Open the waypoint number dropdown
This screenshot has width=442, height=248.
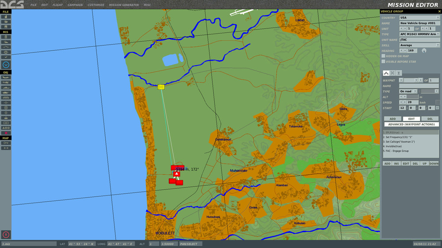(x=416, y=80)
